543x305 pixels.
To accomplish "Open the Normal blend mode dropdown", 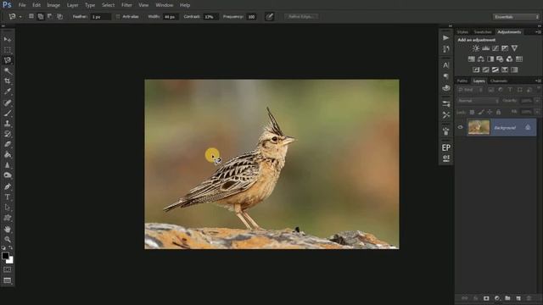I will [x=478, y=101].
